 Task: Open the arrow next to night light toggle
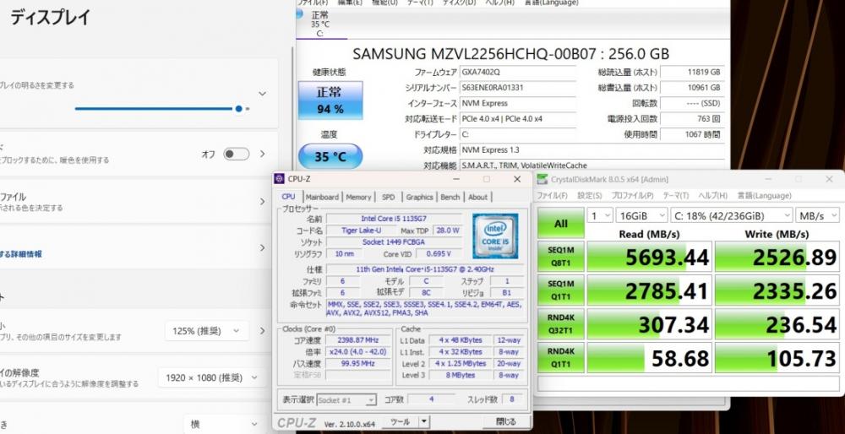(263, 155)
